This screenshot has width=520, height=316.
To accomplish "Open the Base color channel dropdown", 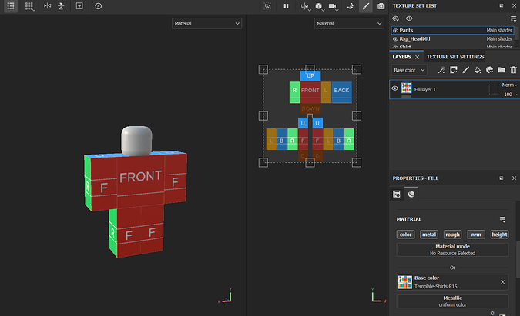I will point(409,70).
